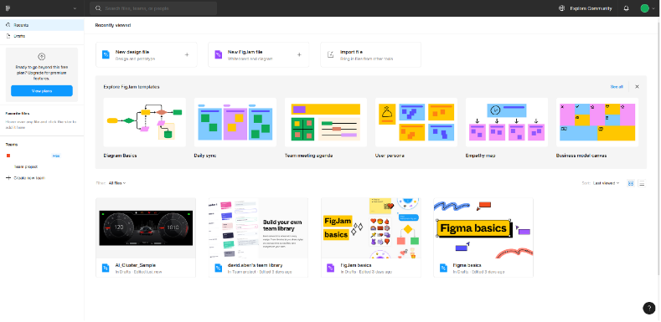The height and width of the screenshot is (322, 661).
Task: Open the user avatar account dropdown
Action: click(x=648, y=8)
